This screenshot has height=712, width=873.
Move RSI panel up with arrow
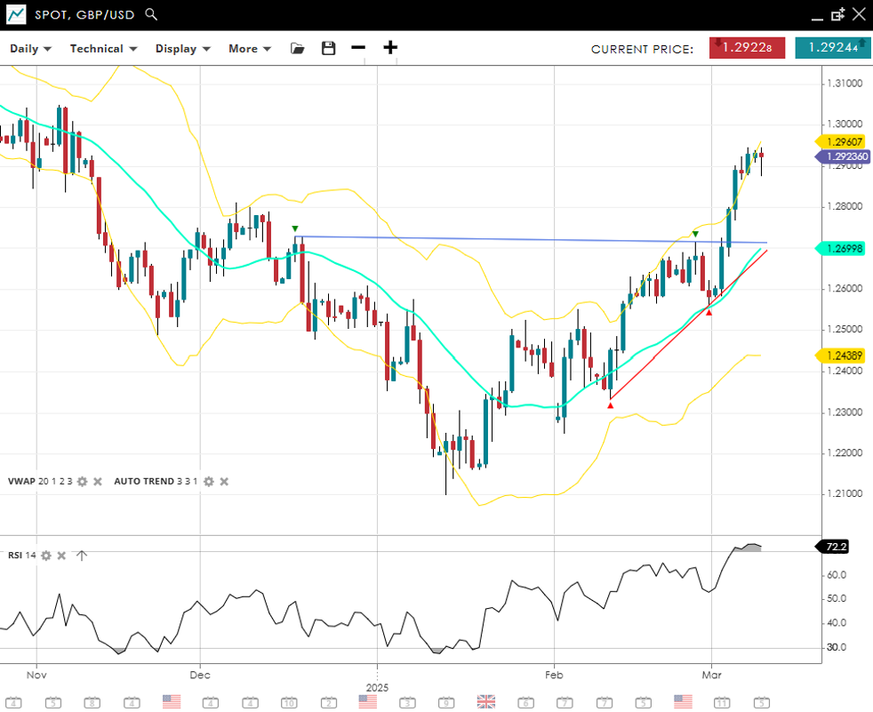click(81, 556)
